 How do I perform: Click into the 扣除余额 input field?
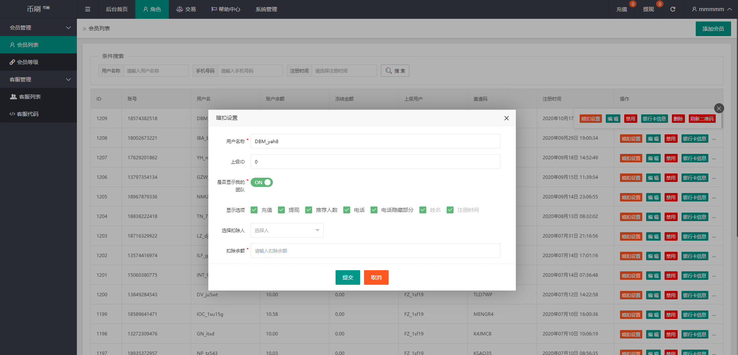coord(375,251)
